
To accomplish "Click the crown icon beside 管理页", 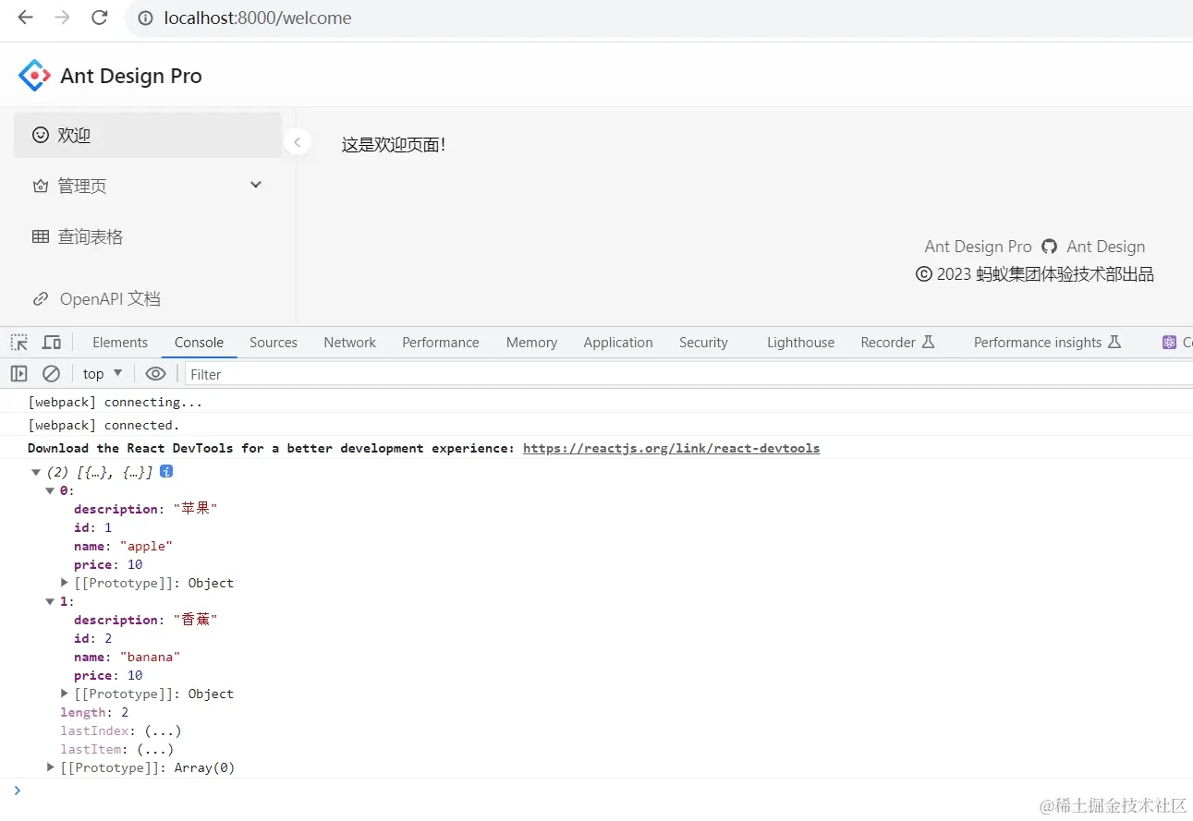I will coord(40,187).
